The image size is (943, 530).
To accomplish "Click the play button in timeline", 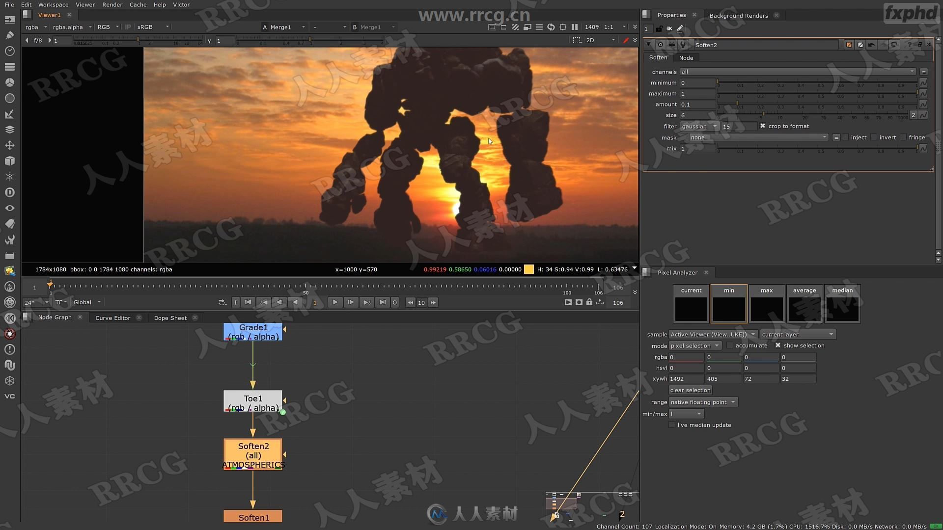I will [335, 302].
